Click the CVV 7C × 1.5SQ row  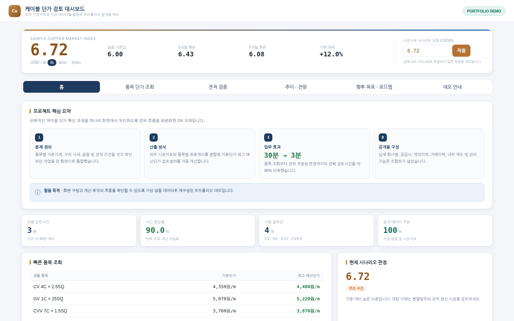pyautogui.click(x=176, y=311)
